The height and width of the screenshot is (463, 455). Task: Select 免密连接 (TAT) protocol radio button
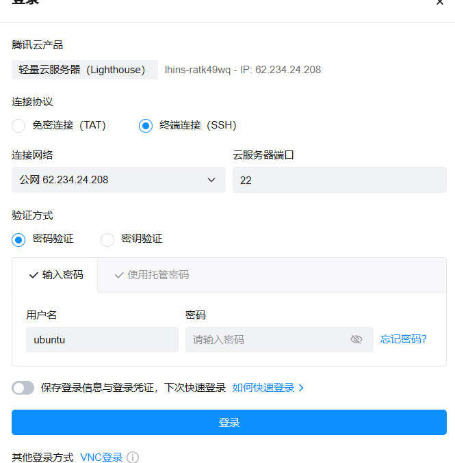pos(18,126)
